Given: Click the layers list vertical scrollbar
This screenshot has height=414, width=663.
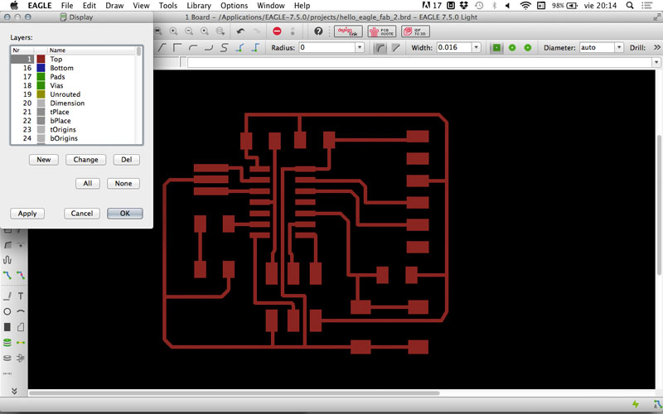Looking at the screenshot, I should tap(138, 95).
